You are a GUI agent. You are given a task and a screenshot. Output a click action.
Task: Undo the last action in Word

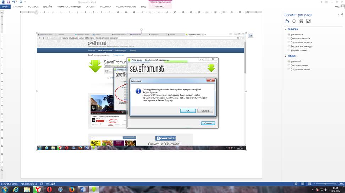13,2
